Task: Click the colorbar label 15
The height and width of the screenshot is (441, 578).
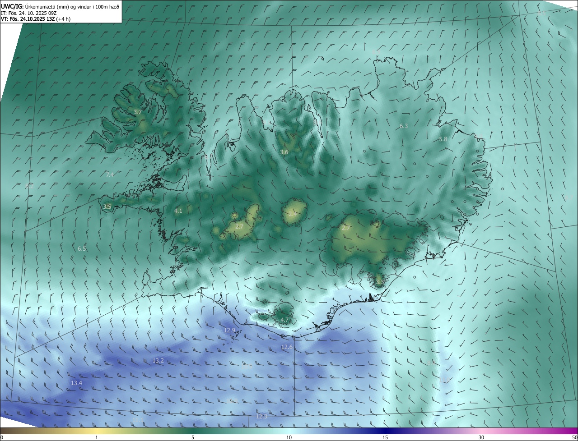Action: [x=385, y=437]
